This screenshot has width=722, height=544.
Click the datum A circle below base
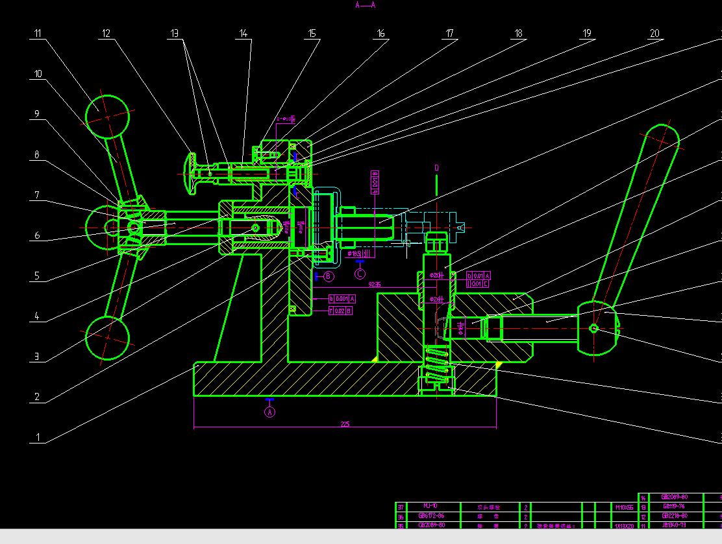click(x=270, y=412)
